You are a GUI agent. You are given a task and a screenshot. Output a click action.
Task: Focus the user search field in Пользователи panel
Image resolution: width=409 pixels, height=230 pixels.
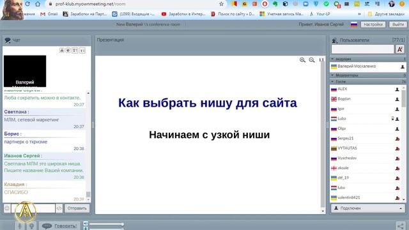(x=362, y=49)
